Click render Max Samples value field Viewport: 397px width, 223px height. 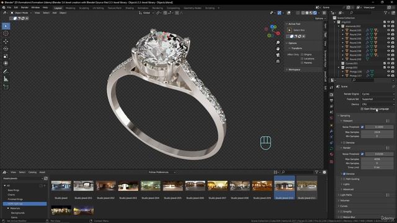(x=377, y=159)
